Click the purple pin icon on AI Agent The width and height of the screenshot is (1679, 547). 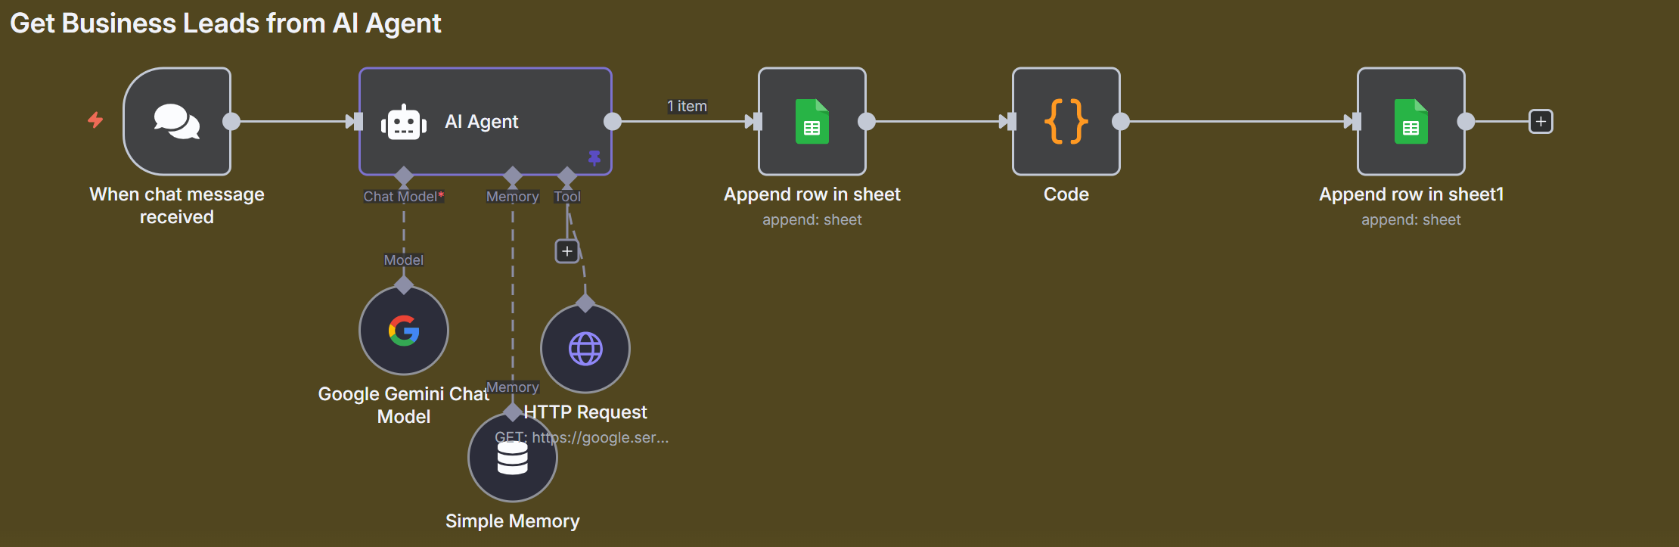tap(594, 157)
